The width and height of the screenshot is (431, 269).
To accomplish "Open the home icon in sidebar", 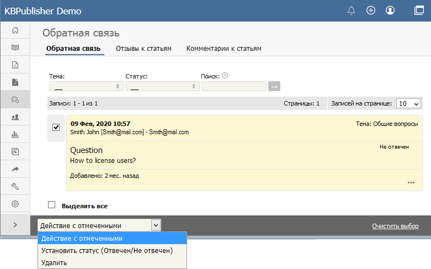I will 15,30.
